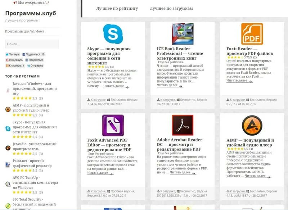Open 'AVG PC TuneUp' sidebar link
This screenshot has height=210, width=288.
click(x=35, y=182)
